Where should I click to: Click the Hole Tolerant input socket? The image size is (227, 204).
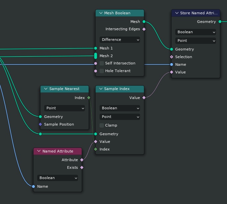96,71
